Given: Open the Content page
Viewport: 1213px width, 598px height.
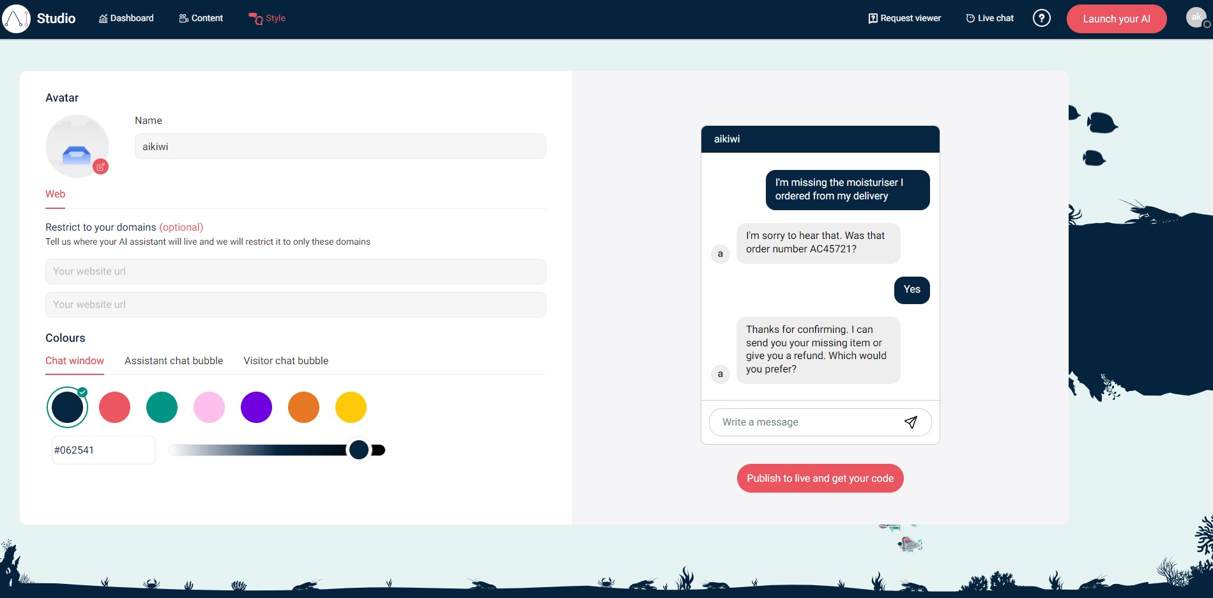Looking at the screenshot, I should [201, 19].
